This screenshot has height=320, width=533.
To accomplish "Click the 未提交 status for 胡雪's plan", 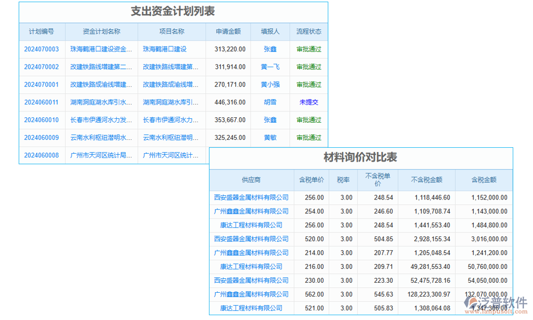I will [x=309, y=102].
